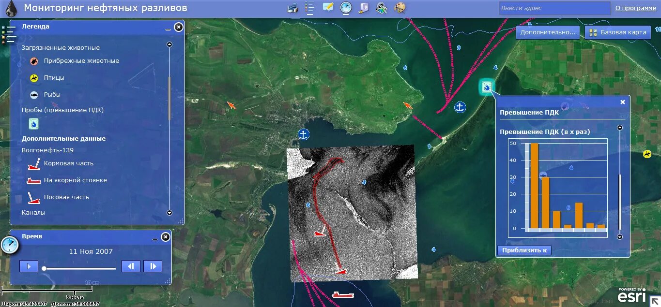Step to previous time frame
The image size is (661, 307).
pos(131,266)
